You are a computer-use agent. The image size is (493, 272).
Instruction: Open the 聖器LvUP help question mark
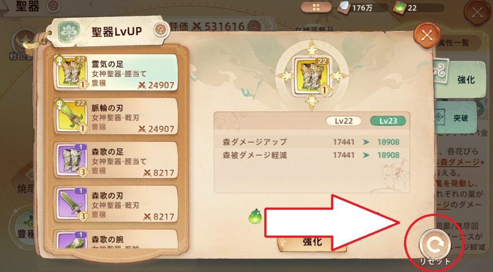coord(160,30)
